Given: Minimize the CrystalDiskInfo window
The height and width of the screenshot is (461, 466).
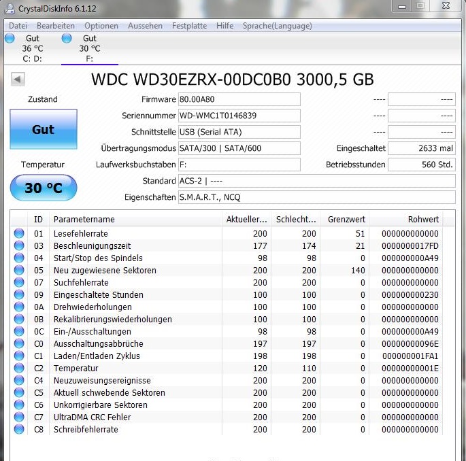Looking at the screenshot, I should point(402,6).
